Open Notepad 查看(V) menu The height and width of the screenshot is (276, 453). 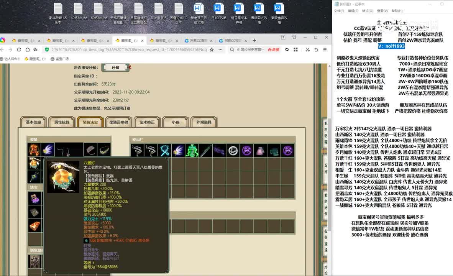click(x=382, y=11)
